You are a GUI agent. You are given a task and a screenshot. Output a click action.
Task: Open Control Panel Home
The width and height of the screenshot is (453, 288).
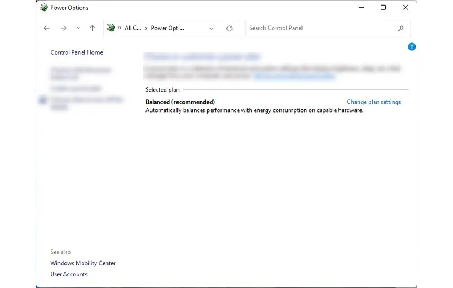(x=77, y=52)
